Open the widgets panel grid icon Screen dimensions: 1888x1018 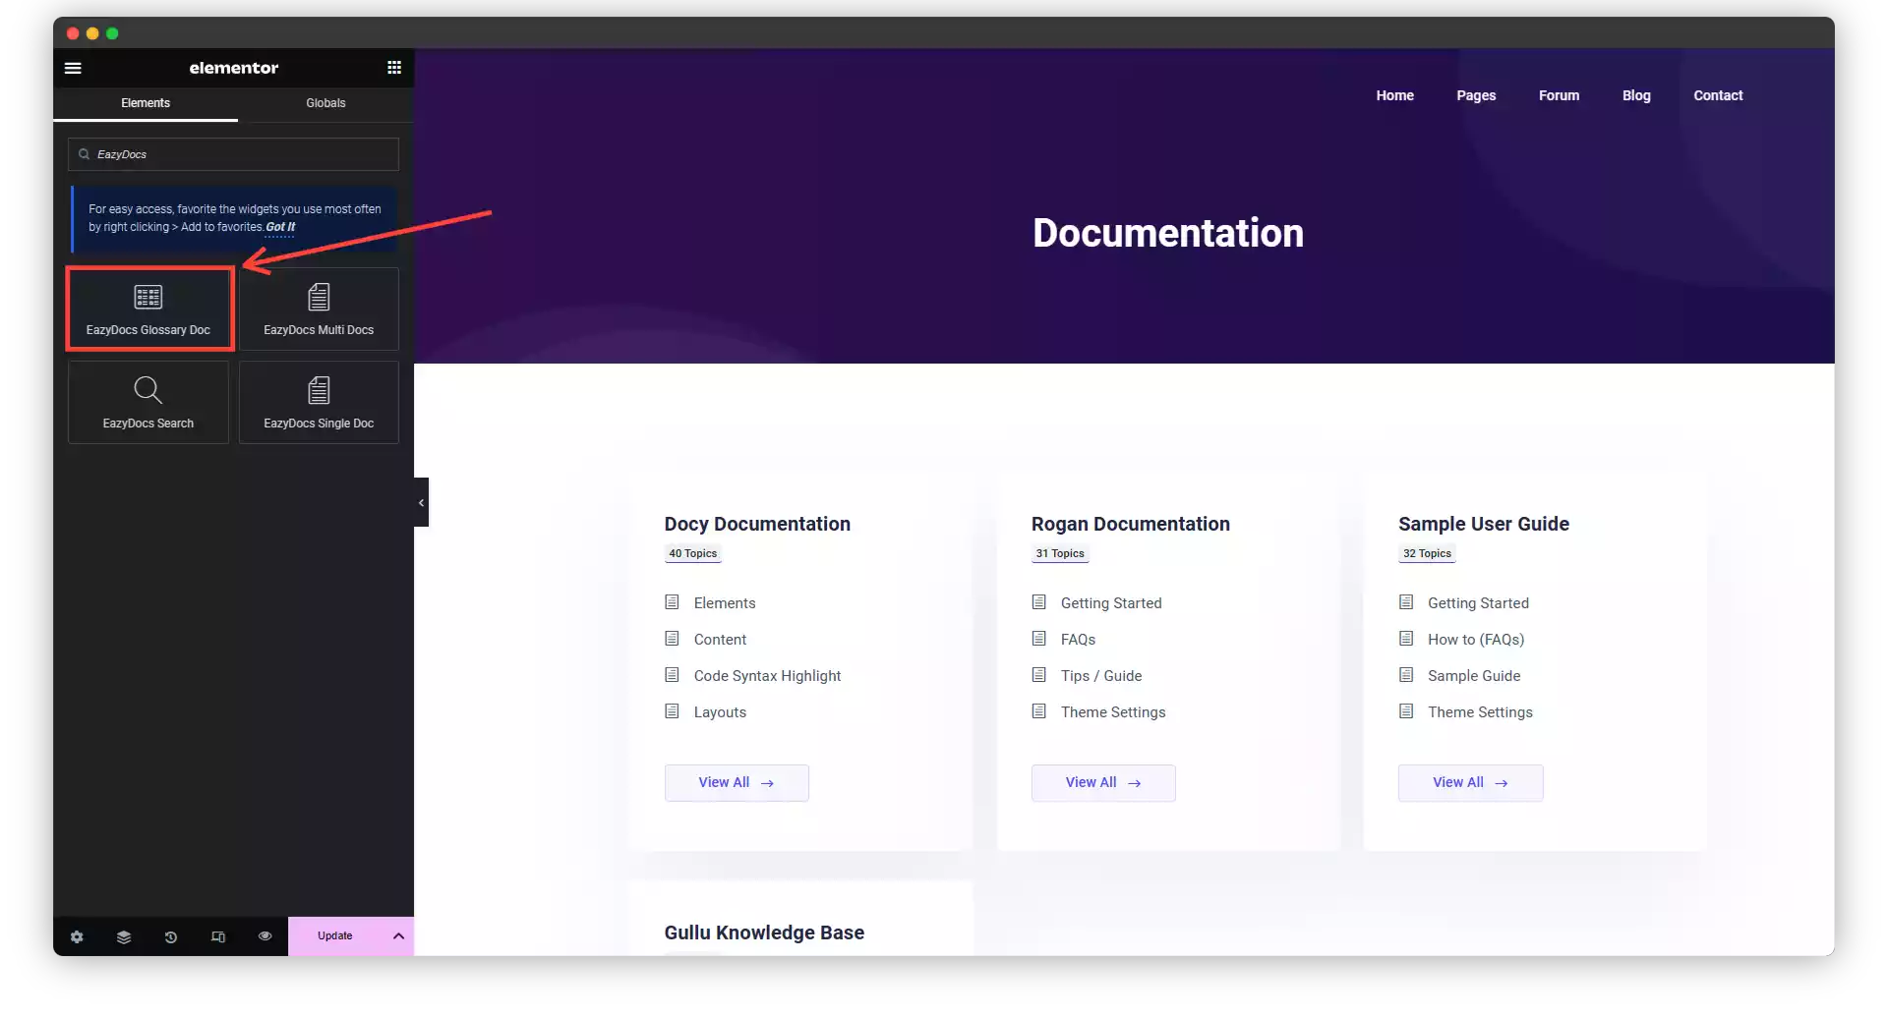pyautogui.click(x=395, y=68)
